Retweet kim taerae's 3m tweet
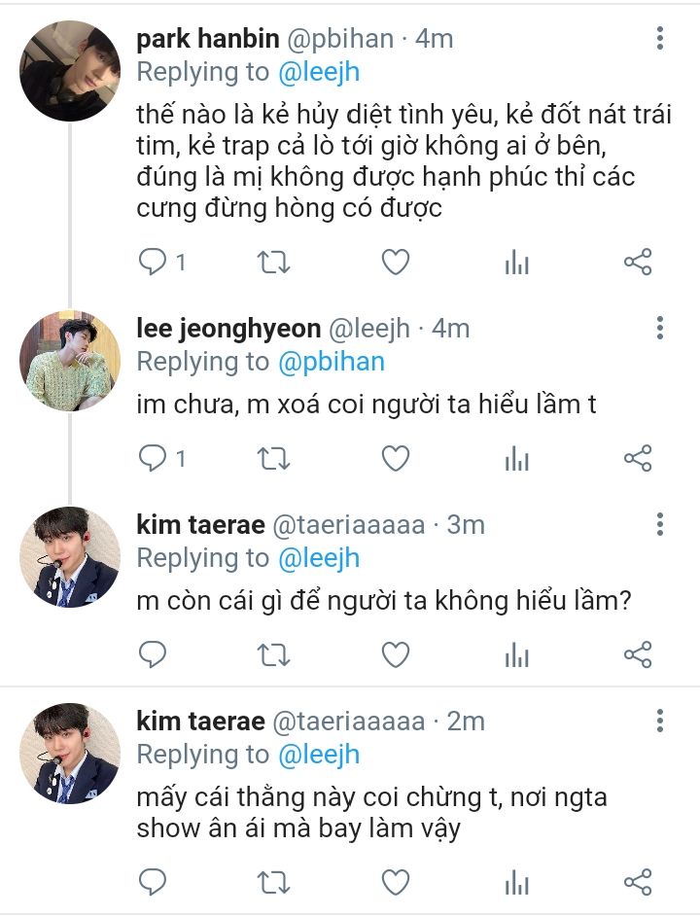700x916 pixels. pos(274,654)
